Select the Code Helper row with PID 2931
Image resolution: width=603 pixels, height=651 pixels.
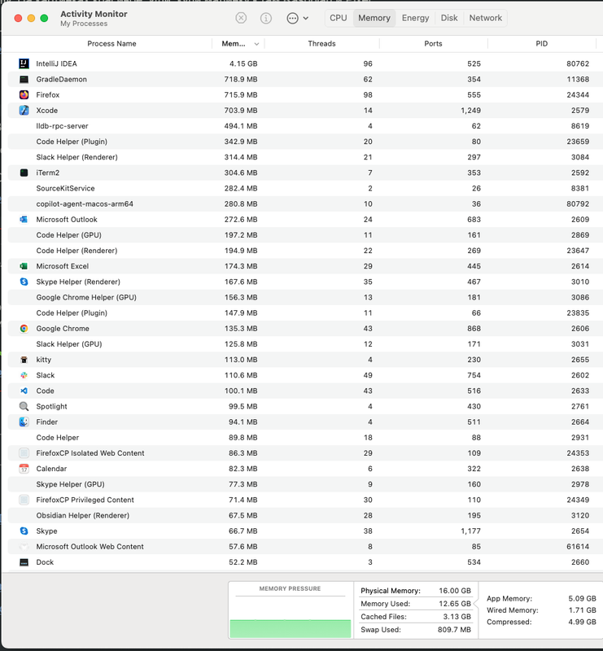pos(305,437)
